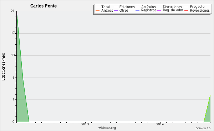
Task: Click the Total legend label
Action: pyautogui.click(x=106, y=7)
